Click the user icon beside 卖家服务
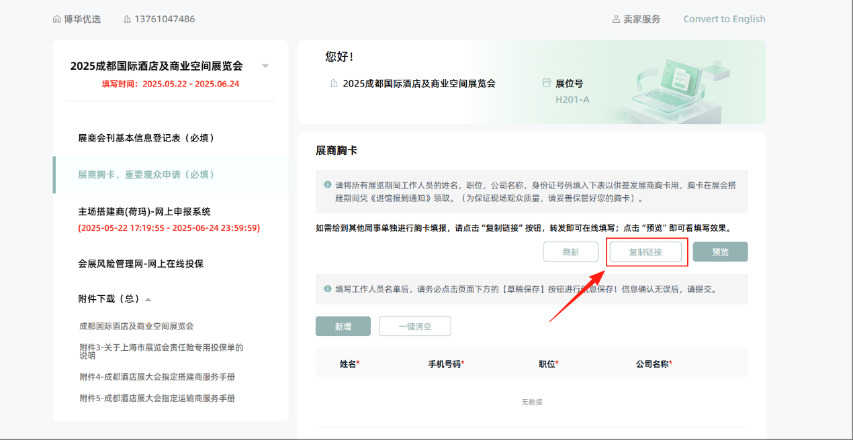Viewport: 853px width, 440px height. [x=616, y=19]
